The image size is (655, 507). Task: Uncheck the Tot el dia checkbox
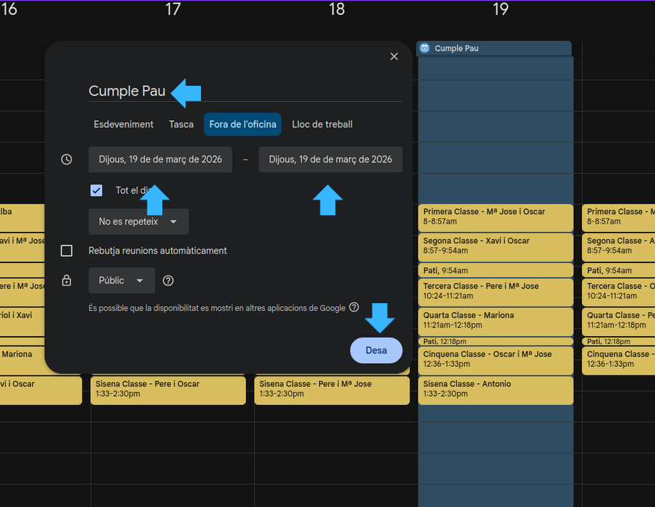click(x=97, y=191)
